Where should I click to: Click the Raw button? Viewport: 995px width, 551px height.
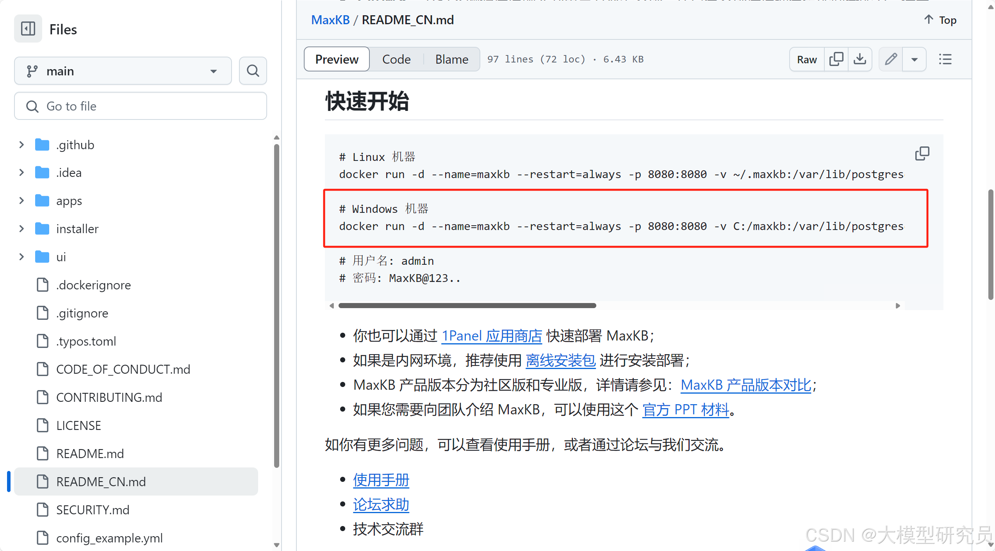click(807, 59)
